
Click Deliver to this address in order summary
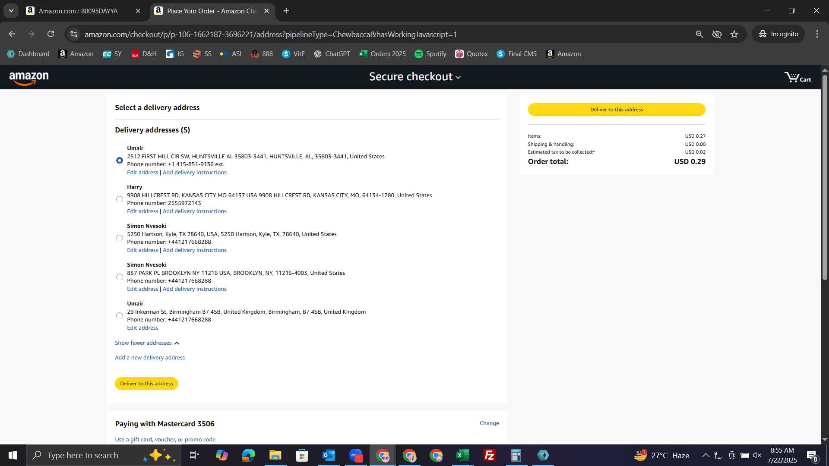(617, 110)
